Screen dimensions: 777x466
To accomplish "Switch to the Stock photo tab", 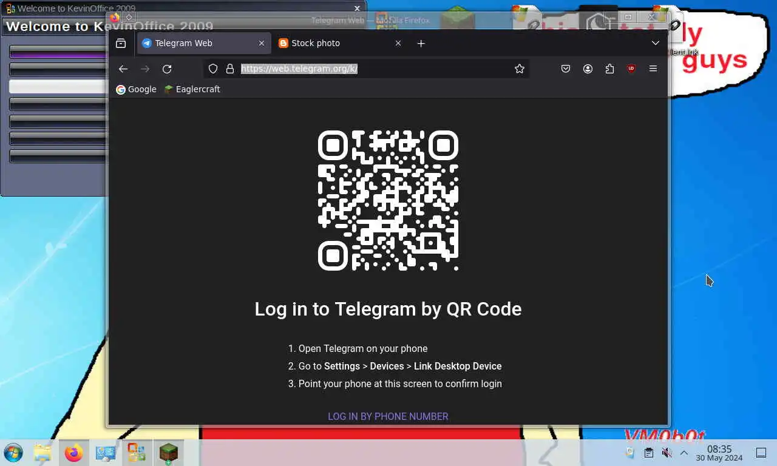I will (x=341, y=43).
